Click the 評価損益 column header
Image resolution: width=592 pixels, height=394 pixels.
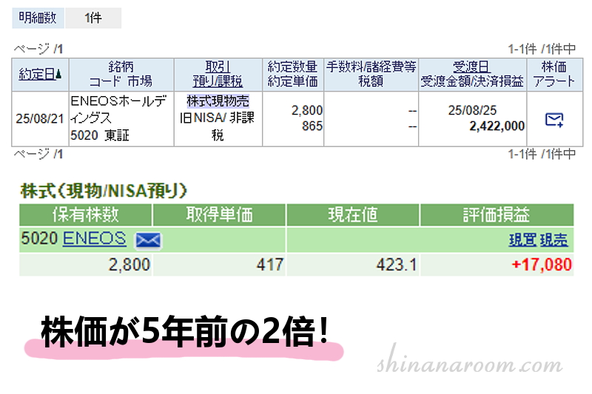pyautogui.click(x=497, y=215)
